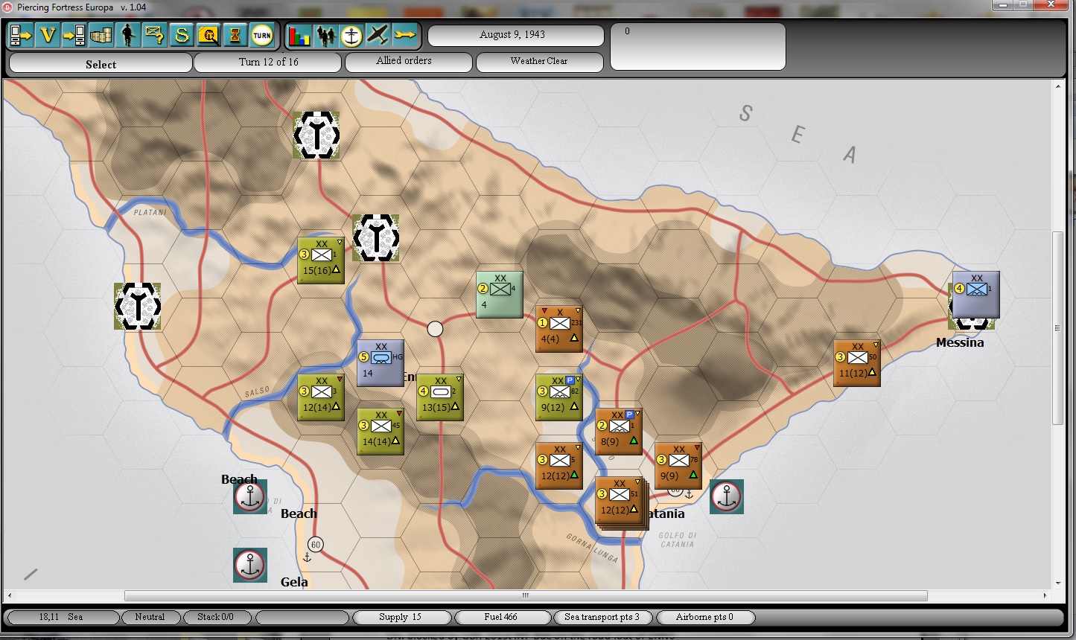Select the 45th infantry division counter 14(14)
1076x640 pixels.
381,432
